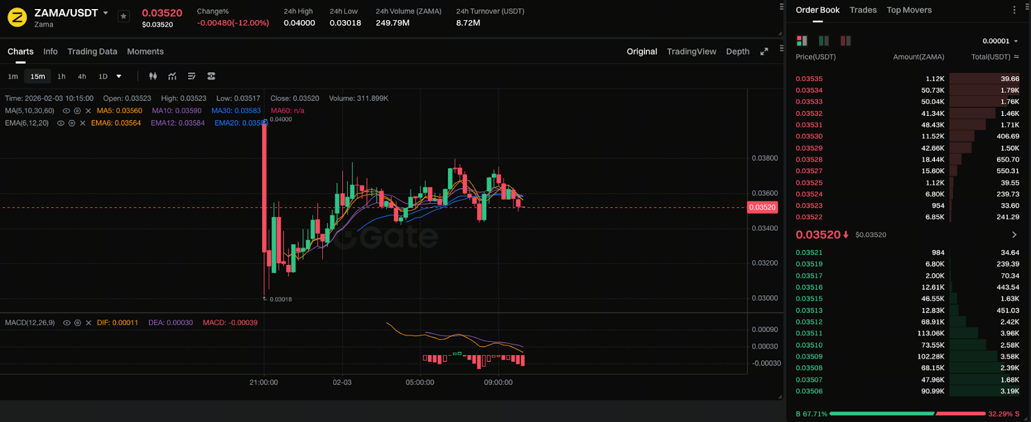The image size is (1031, 422).
Task: Select the 1m timeframe
Action: tap(13, 76)
